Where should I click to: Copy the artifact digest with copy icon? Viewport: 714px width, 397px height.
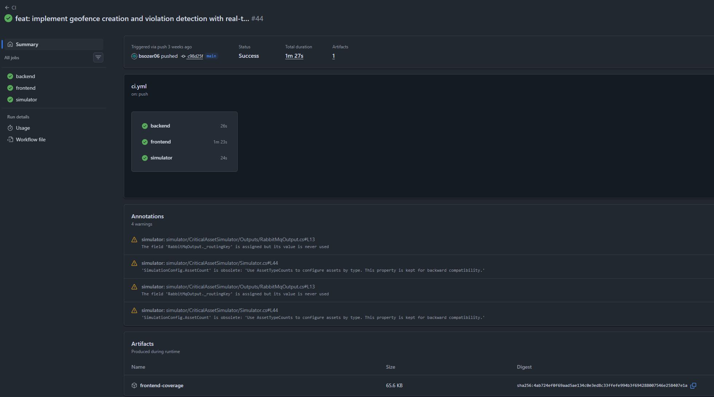(x=693, y=386)
